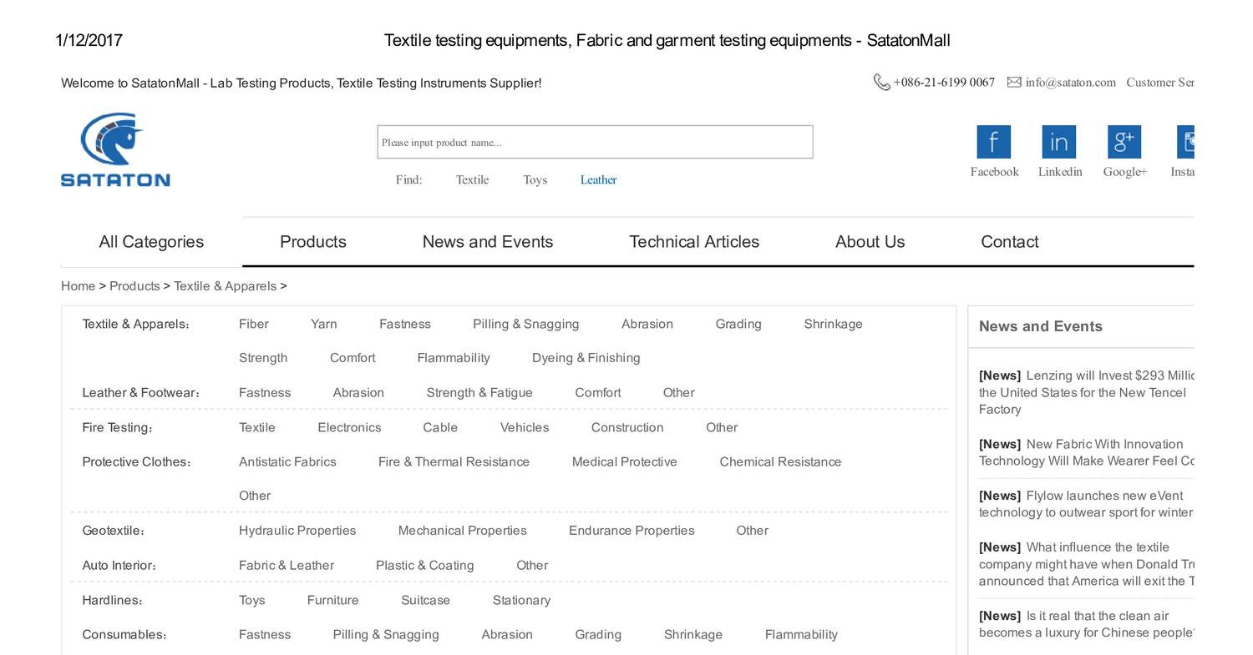
Task: Click the envelope email icon
Action: pos(1014,82)
